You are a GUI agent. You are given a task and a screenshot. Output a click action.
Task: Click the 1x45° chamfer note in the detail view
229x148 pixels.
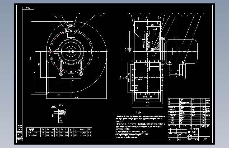[53, 106]
